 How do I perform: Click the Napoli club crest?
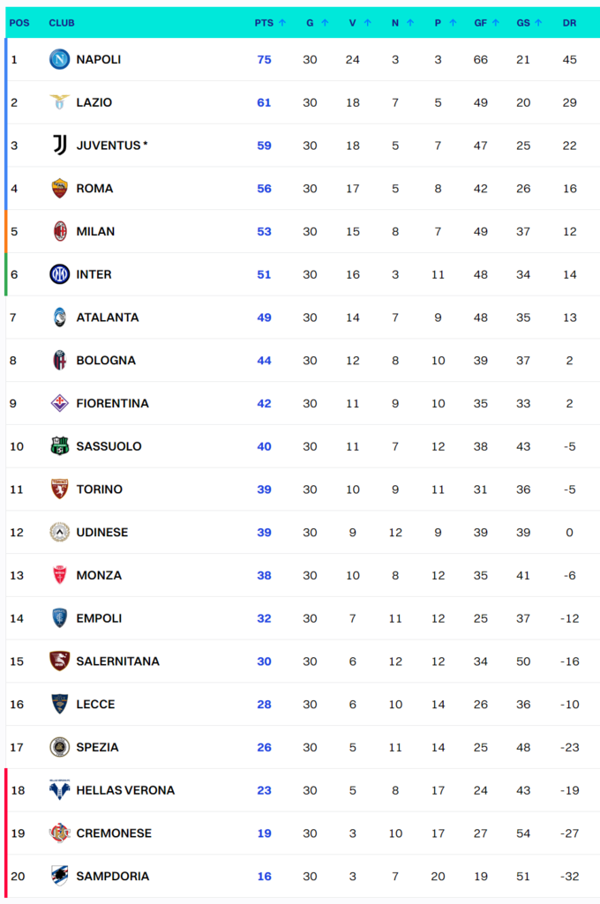59,59
